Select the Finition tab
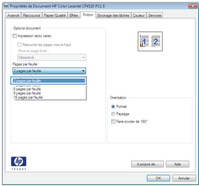 88,15
